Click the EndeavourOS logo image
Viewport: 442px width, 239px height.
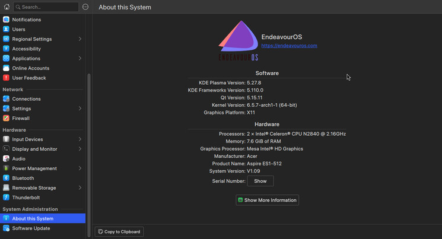tap(239, 40)
